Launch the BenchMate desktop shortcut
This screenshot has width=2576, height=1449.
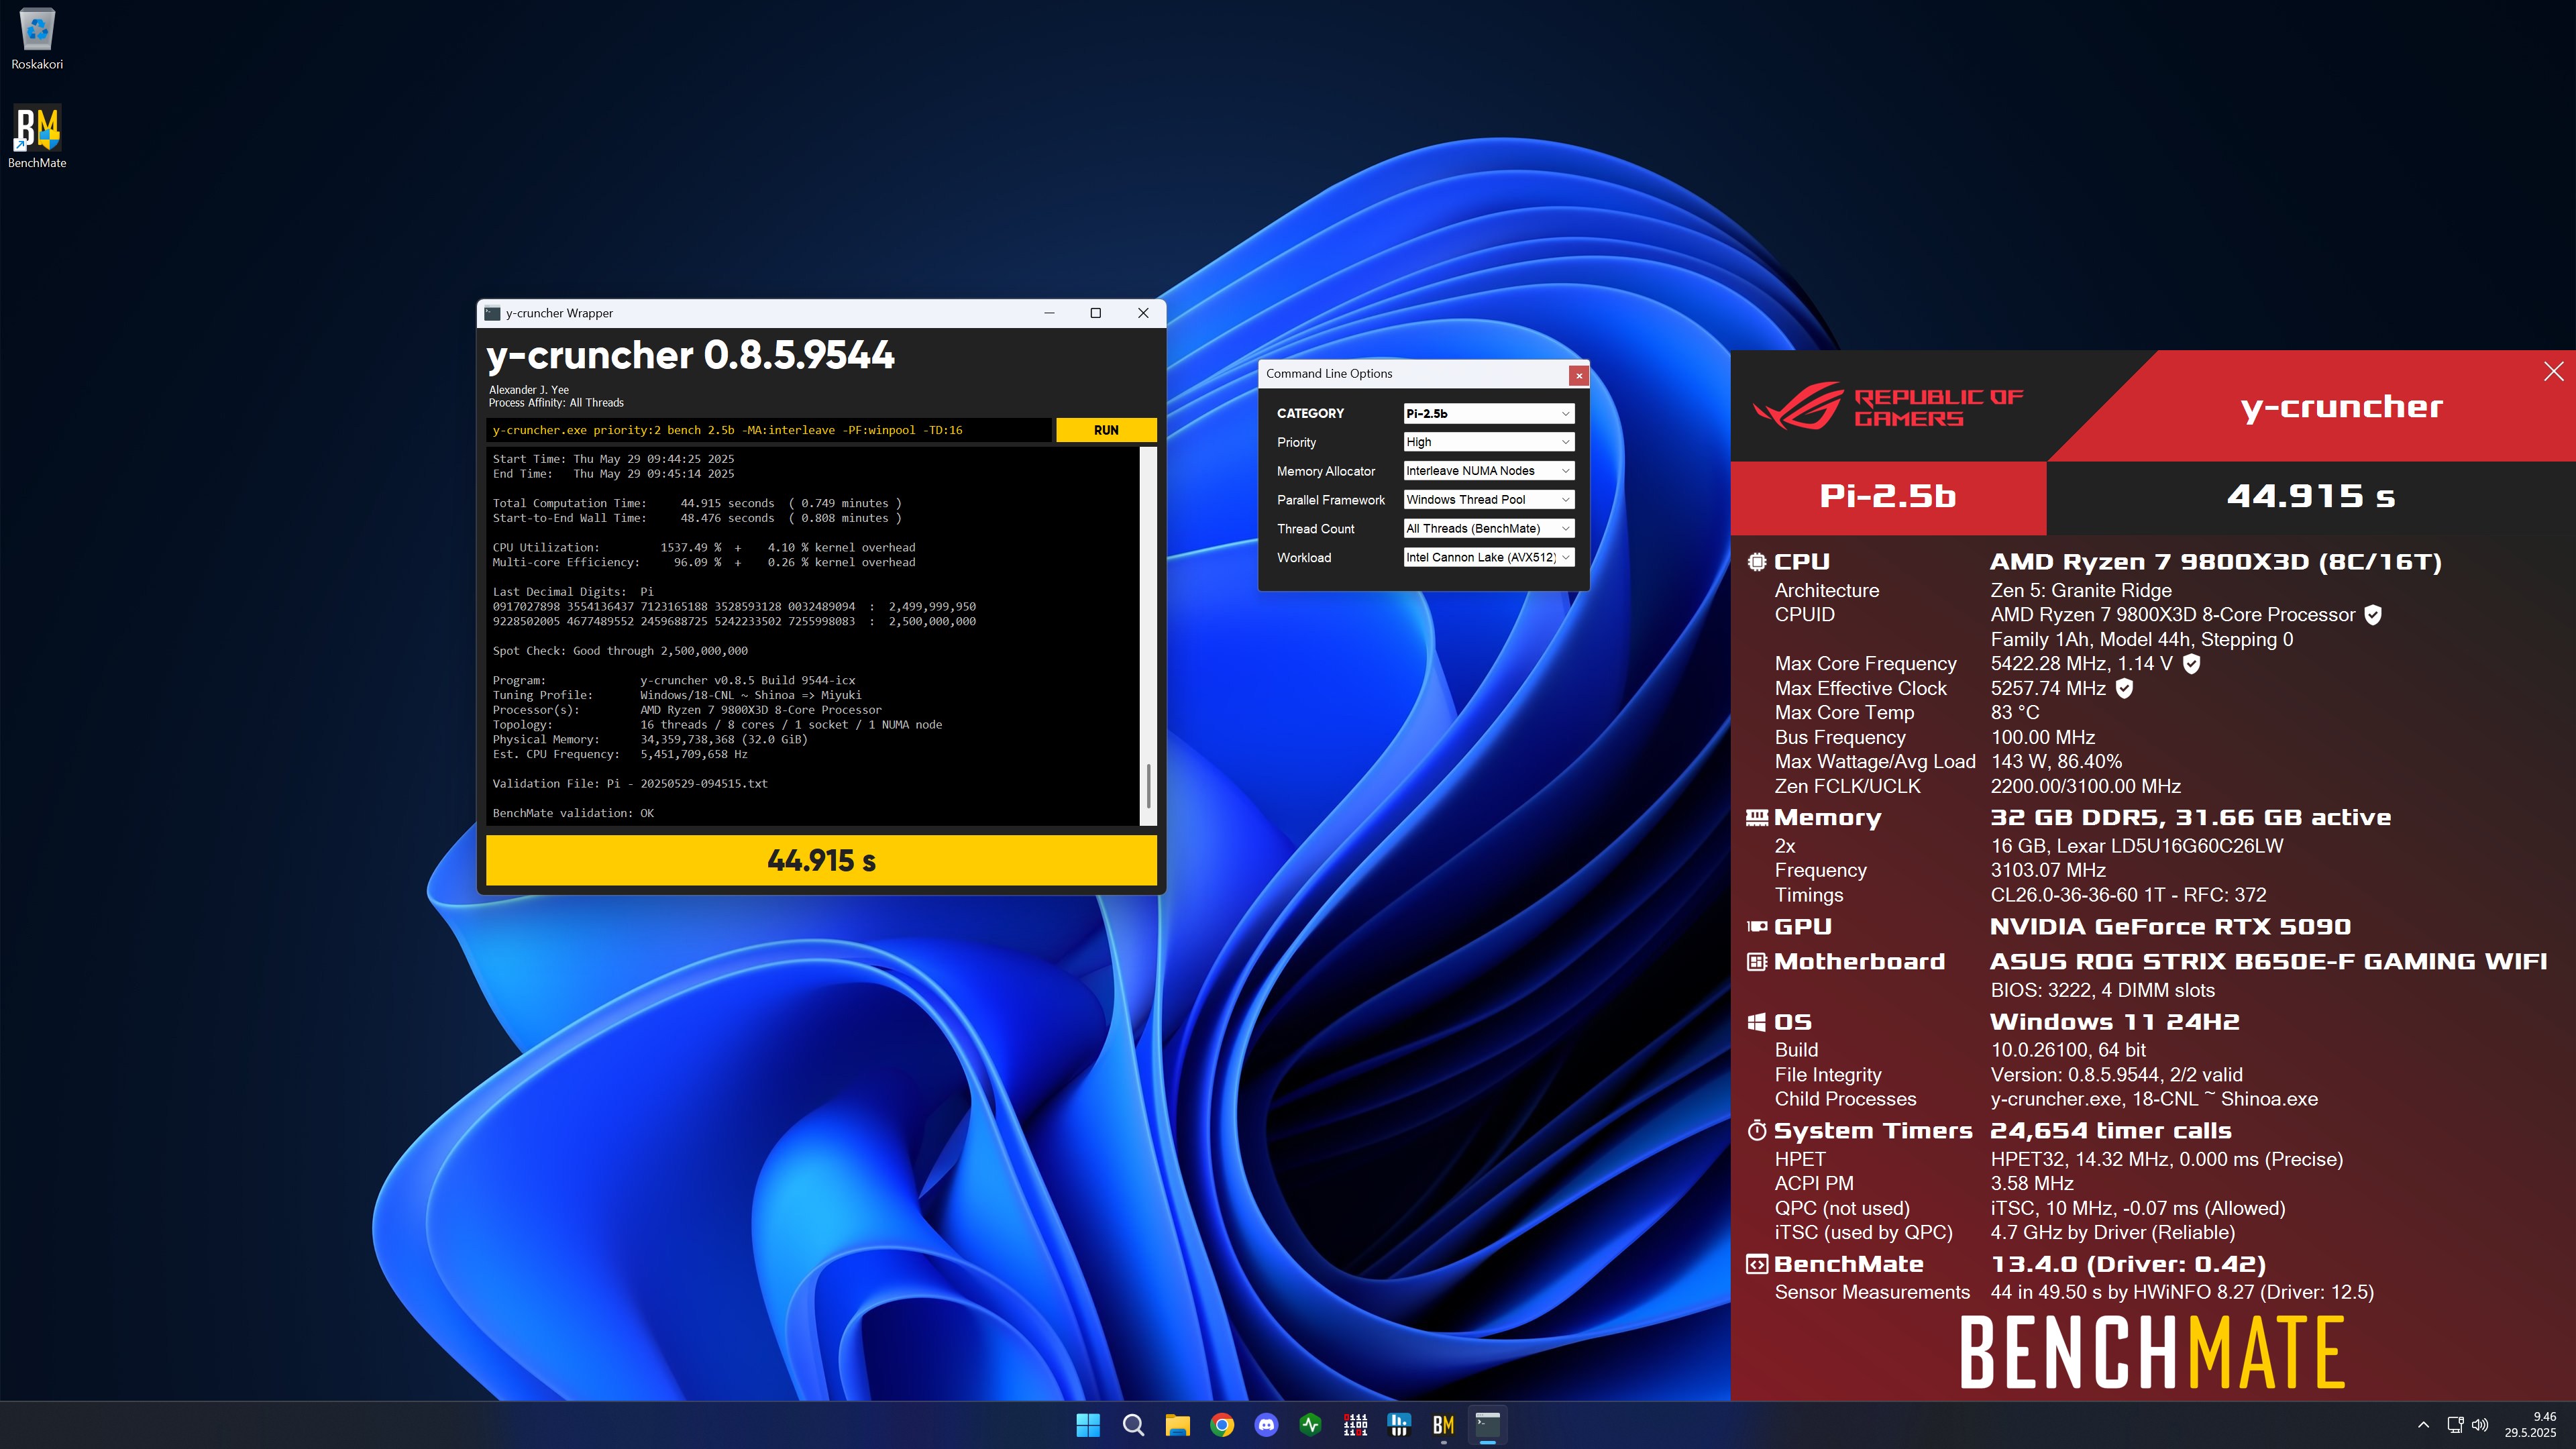click(37, 137)
